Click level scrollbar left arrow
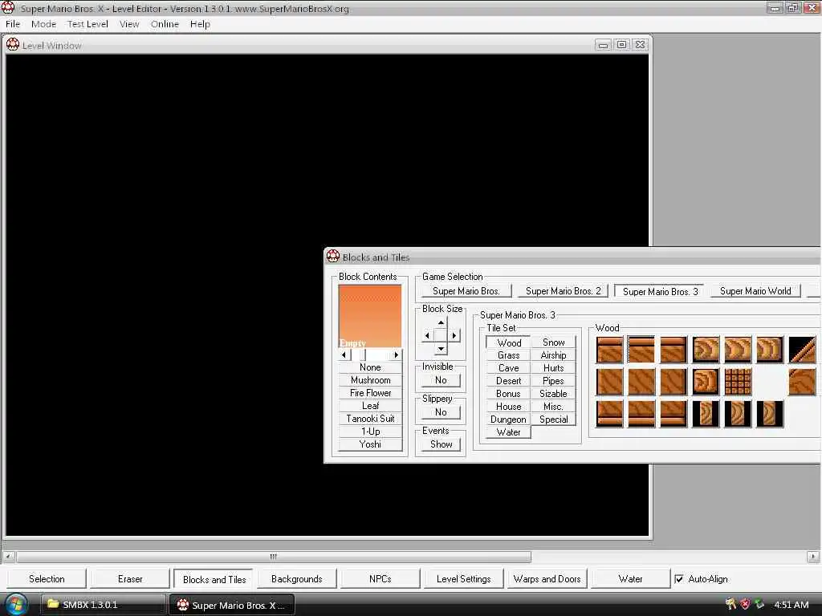 [9, 557]
